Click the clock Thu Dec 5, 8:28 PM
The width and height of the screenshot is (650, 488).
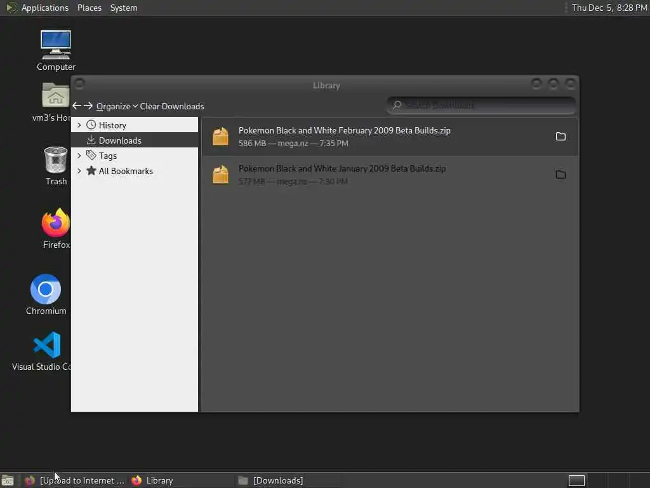pyautogui.click(x=609, y=8)
